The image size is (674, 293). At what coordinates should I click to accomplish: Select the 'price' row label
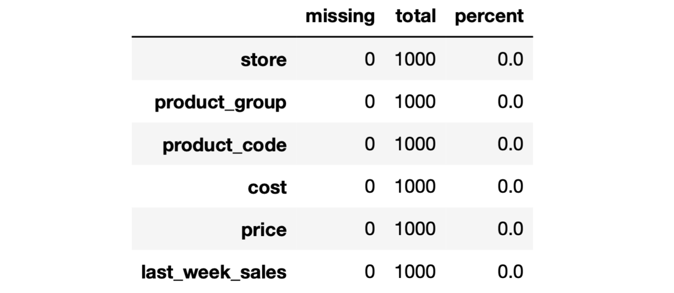click(x=264, y=230)
